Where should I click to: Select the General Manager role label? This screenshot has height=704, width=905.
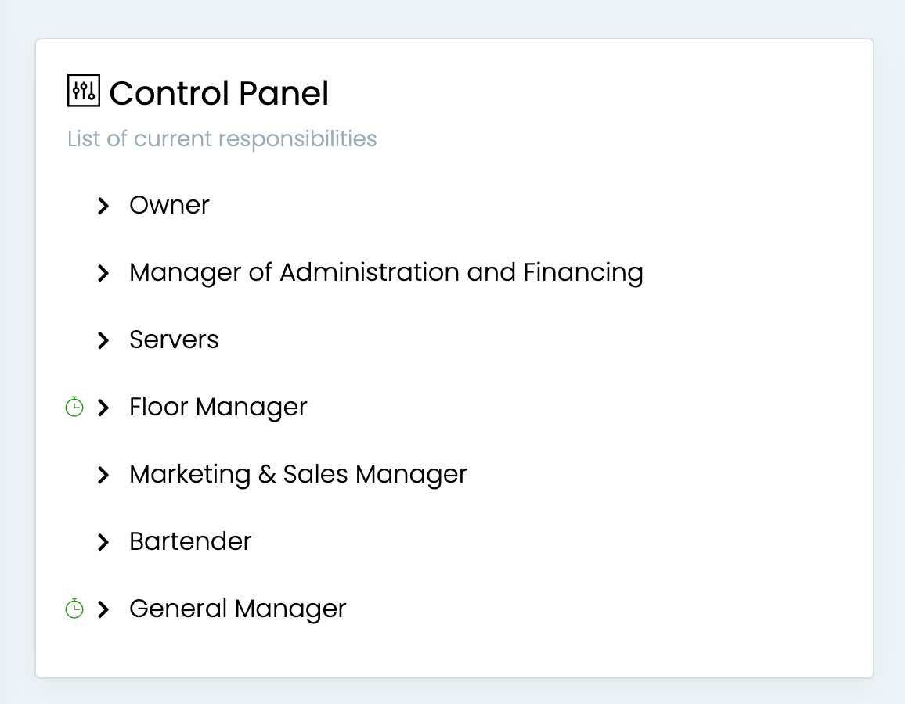coord(237,609)
